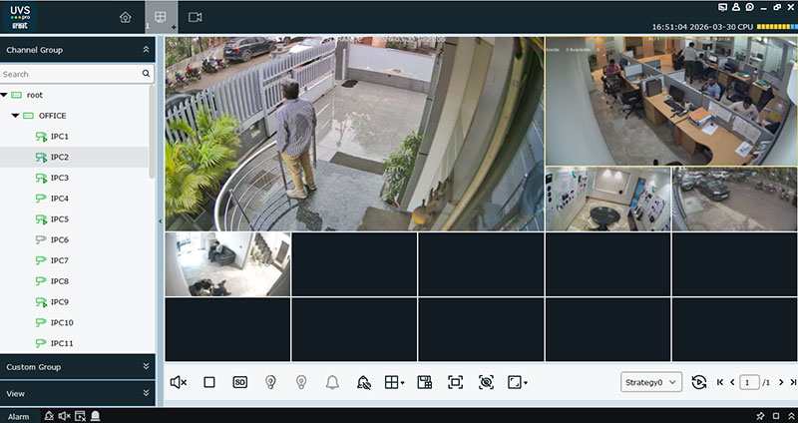
Task: Select camera IPC5 in the tree
Action: [59, 218]
